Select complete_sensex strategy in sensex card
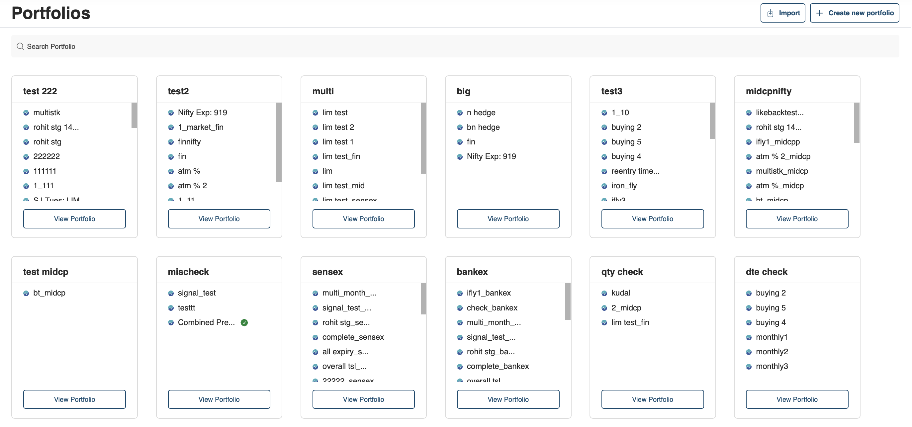The image size is (912, 427). pyautogui.click(x=353, y=337)
